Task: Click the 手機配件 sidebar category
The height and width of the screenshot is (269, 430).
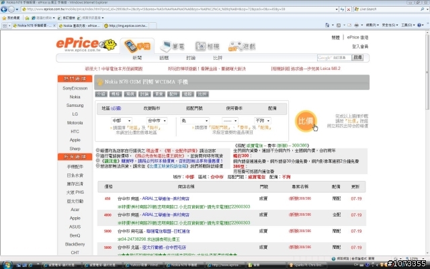Action: tap(75, 167)
